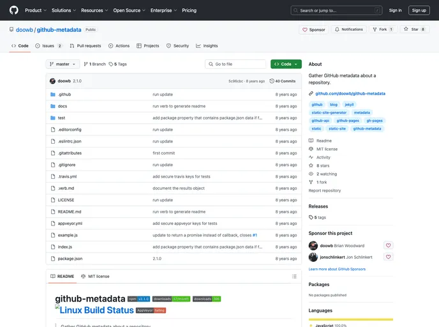Select the MIT license tab
Image resolution: width=439 pixels, height=327 pixels.
[95, 277]
